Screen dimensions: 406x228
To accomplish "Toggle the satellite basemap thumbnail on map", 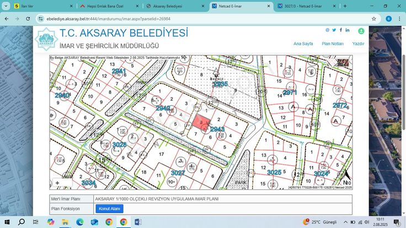I will point(343,62).
